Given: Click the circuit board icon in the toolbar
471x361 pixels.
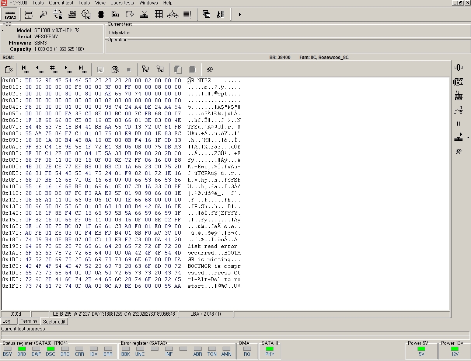Looking at the screenshot, I should (115, 14).
